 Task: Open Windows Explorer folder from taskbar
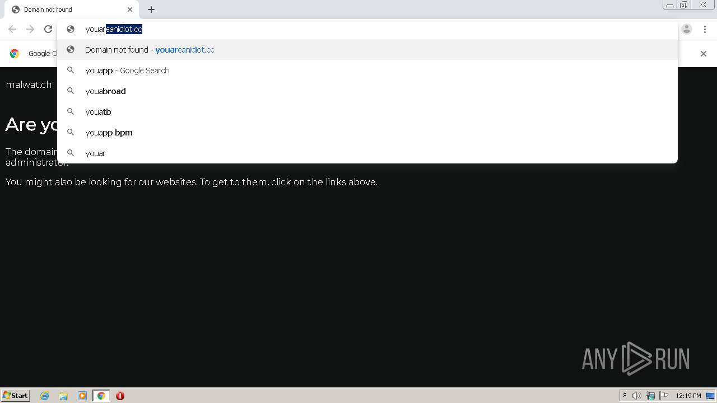[x=63, y=396]
